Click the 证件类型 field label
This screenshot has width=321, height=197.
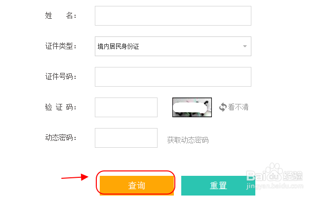click(x=61, y=46)
